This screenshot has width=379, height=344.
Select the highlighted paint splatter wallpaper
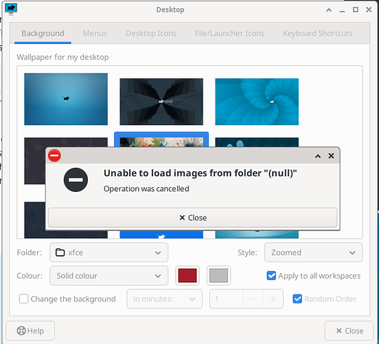click(x=161, y=140)
